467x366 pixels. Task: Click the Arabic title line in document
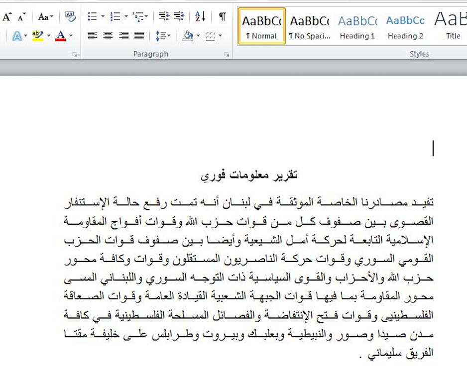[249, 175]
